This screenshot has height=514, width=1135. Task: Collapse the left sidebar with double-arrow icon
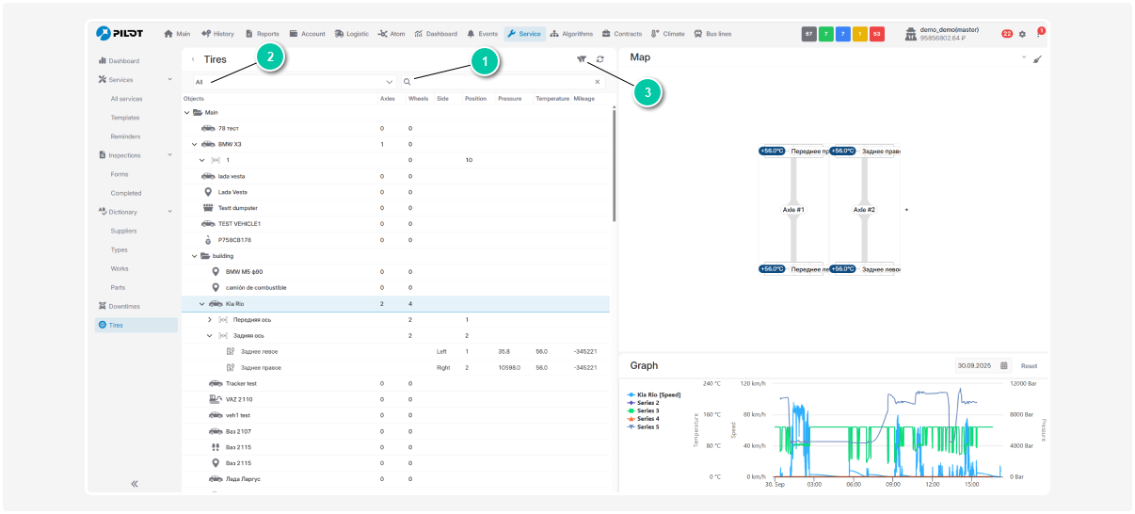click(135, 483)
